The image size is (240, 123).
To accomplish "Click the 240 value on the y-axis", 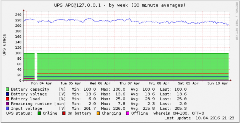I will (17, 14).
